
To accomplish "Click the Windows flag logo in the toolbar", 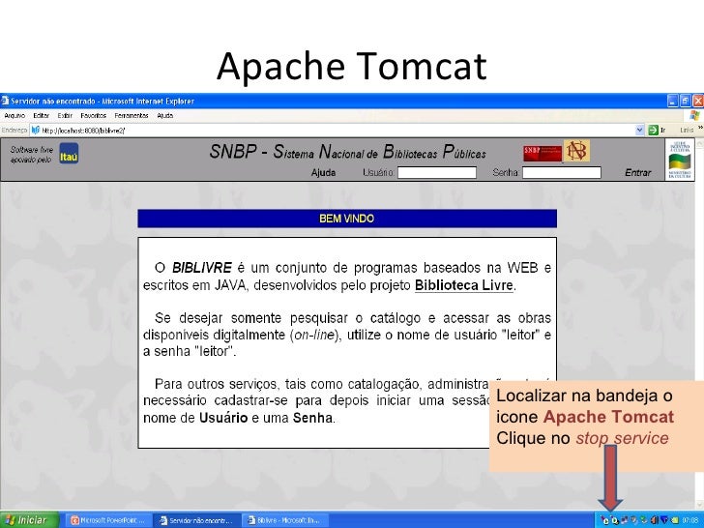I will (x=694, y=115).
